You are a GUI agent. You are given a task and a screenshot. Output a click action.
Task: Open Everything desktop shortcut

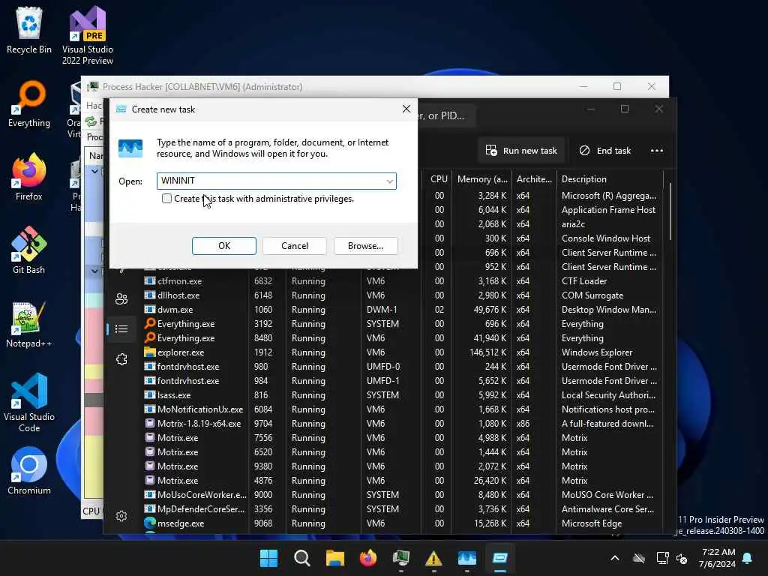(x=29, y=103)
